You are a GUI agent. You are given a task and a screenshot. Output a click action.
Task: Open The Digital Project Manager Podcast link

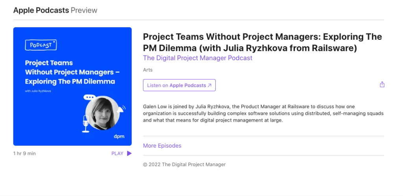[198, 58]
